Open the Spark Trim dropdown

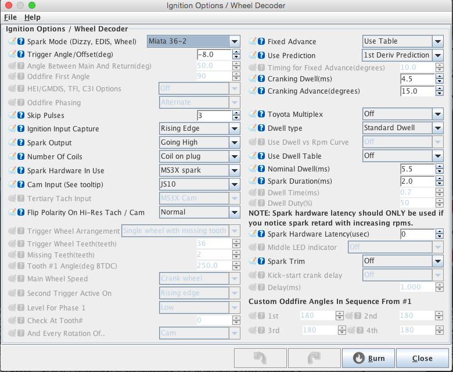tap(403, 261)
